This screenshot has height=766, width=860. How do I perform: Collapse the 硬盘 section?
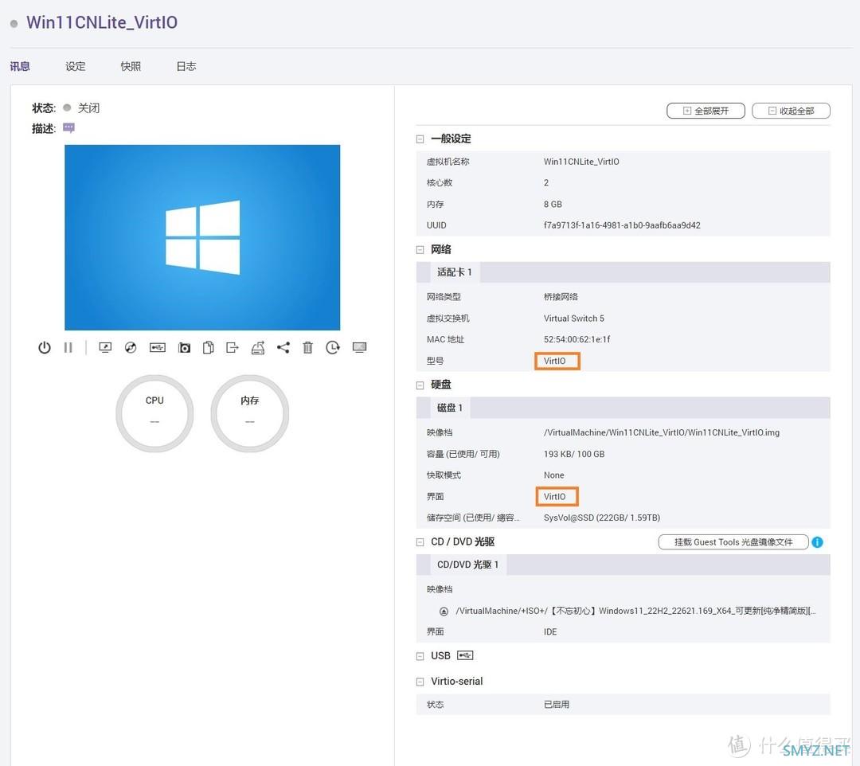420,385
